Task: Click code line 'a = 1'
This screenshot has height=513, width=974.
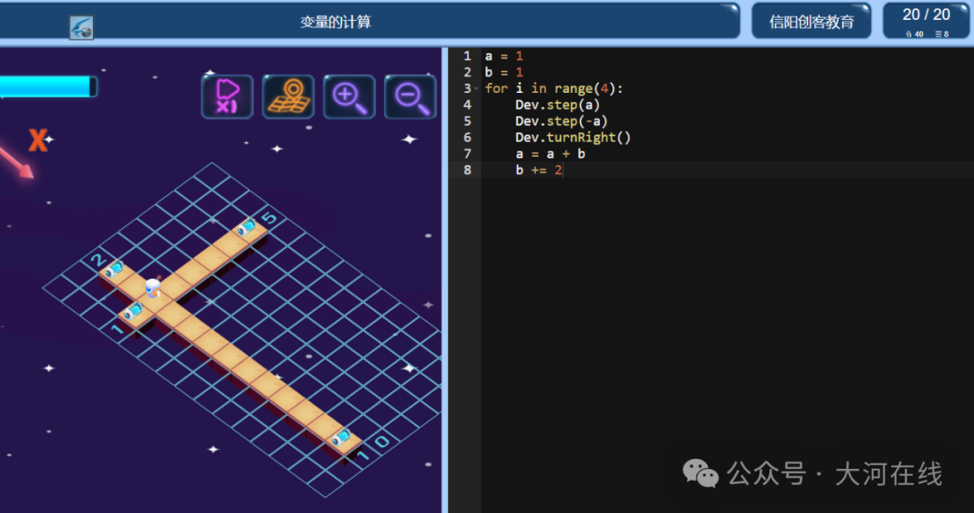Action: [504, 56]
